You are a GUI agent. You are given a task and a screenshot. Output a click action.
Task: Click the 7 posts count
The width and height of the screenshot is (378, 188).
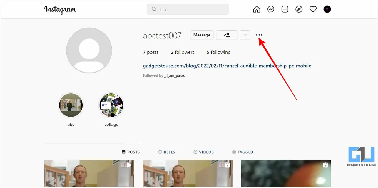tap(151, 52)
